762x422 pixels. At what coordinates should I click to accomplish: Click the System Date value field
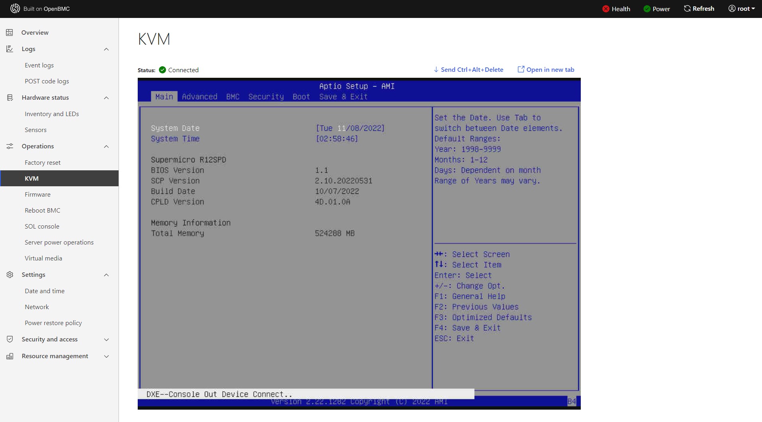[350, 128]
